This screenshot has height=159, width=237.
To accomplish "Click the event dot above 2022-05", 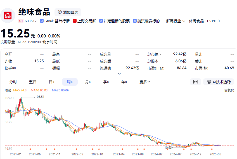I will (77, 149).
